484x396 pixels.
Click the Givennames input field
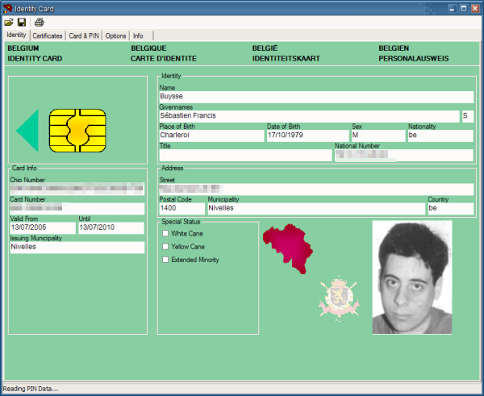tap(308, 116)
